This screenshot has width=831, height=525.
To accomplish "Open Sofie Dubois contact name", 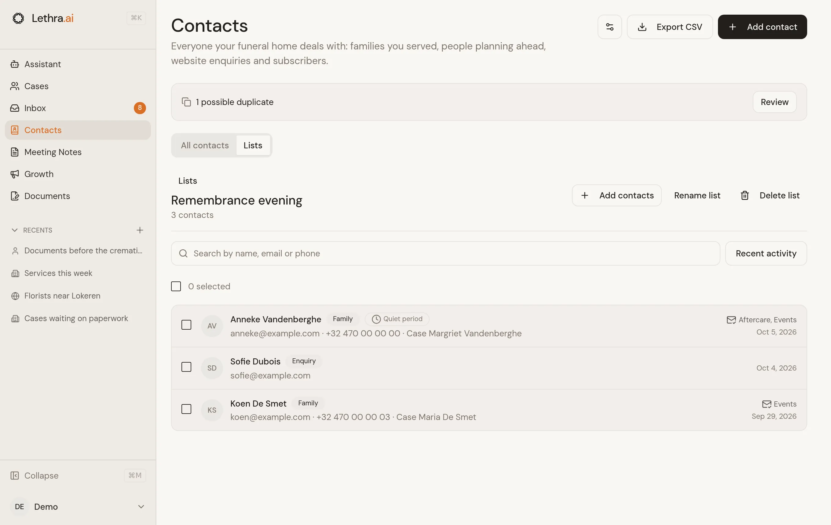I will click(255, 361).
